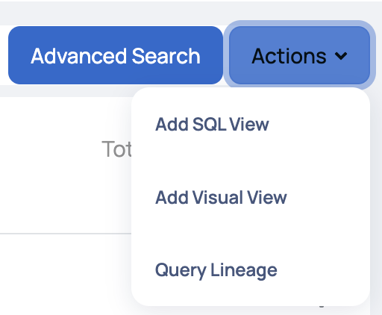Click the word Search in Advanced Search

pyautogui.click(x=166, y=56)
